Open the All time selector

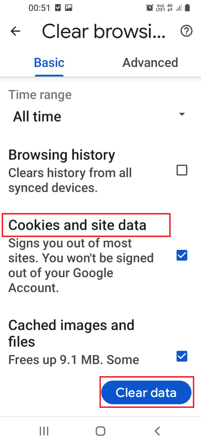point(98,117)
